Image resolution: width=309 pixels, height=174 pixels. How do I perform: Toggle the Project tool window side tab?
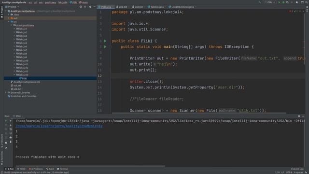point(2,12)
